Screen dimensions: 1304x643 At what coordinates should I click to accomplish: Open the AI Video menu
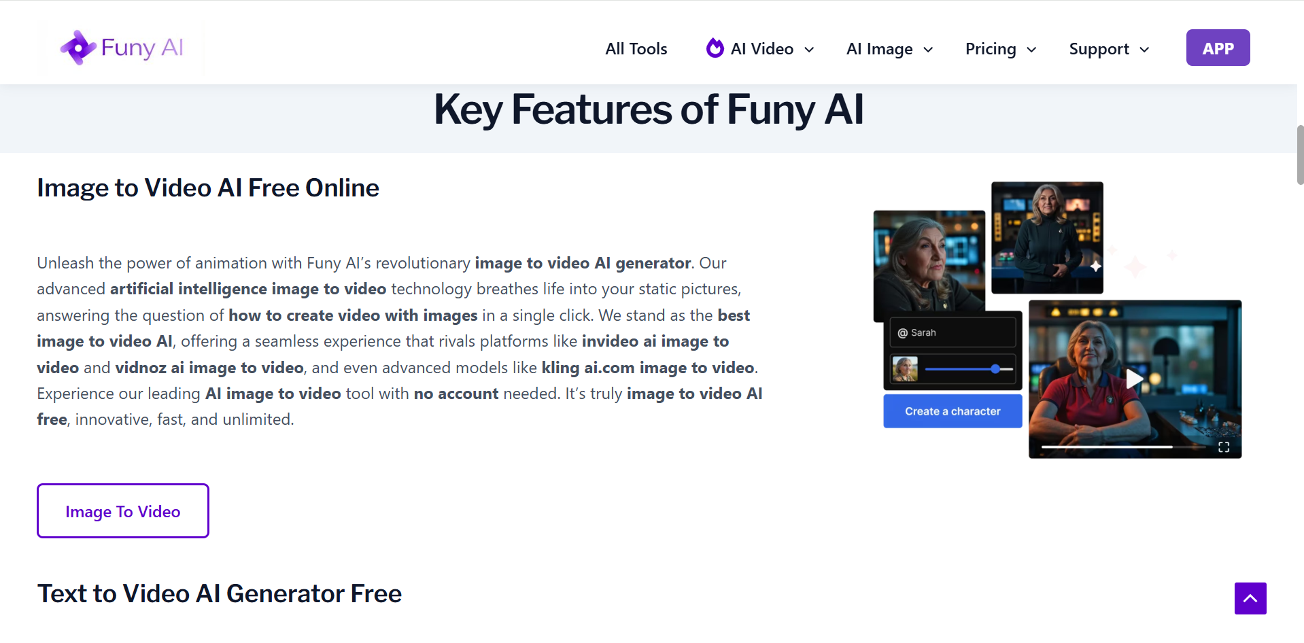[x=761, y=49]
